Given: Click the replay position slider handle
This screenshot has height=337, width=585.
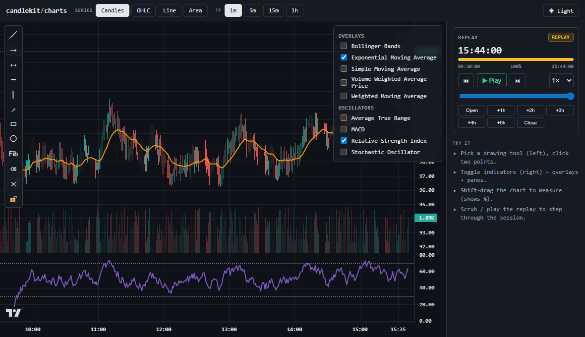Looking at the screenshot, I should click(x=571, y=96).
